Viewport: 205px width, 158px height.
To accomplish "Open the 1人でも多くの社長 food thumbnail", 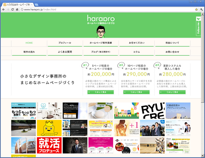I will (x=126, y=145).
